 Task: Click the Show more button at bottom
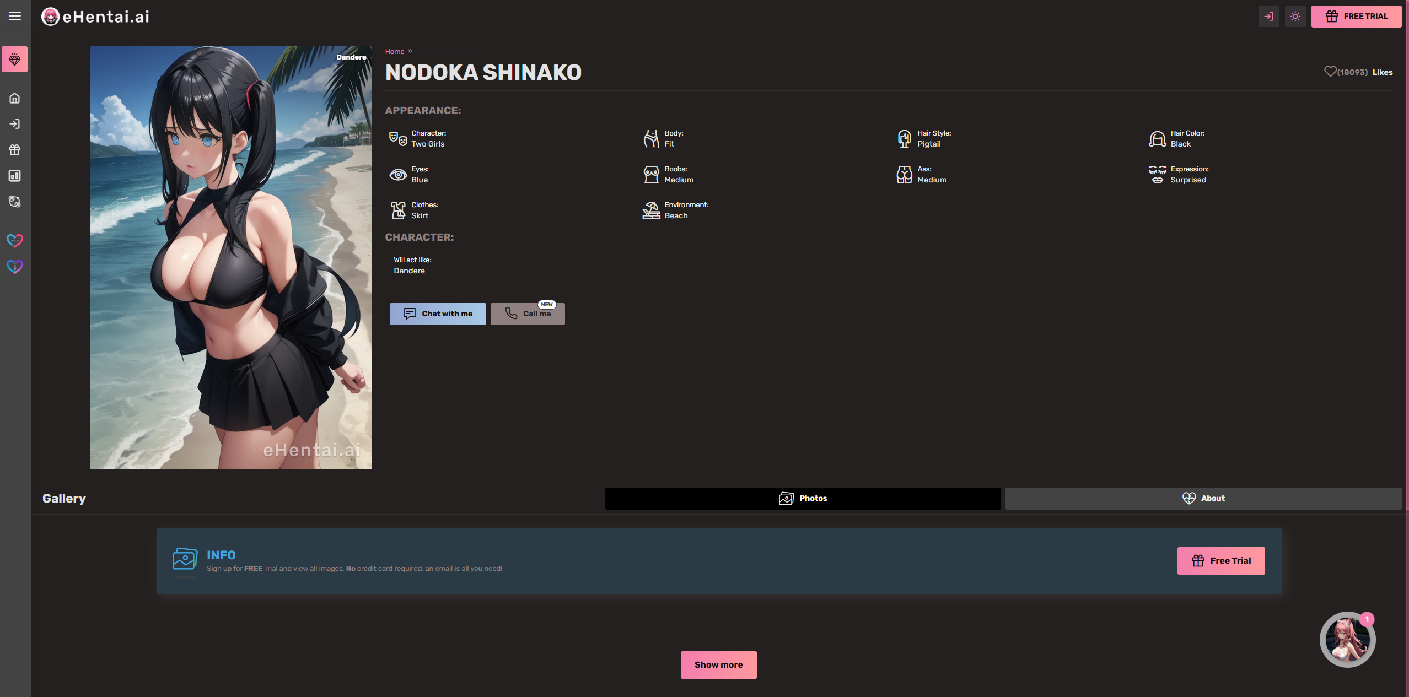coord(718,664)
